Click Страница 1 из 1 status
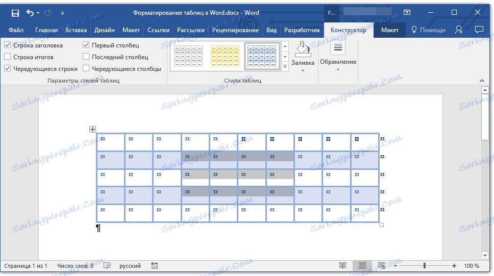Screen dimensions: 494x276 26,266
